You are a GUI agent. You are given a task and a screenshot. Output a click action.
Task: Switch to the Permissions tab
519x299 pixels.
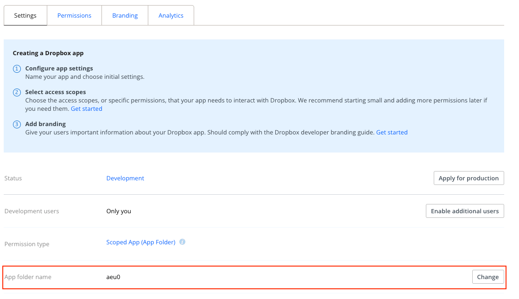click(x=74, y=16)
